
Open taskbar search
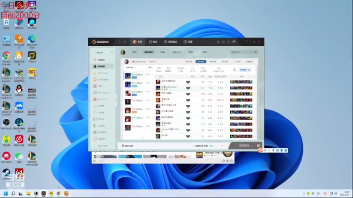[13, 194]
